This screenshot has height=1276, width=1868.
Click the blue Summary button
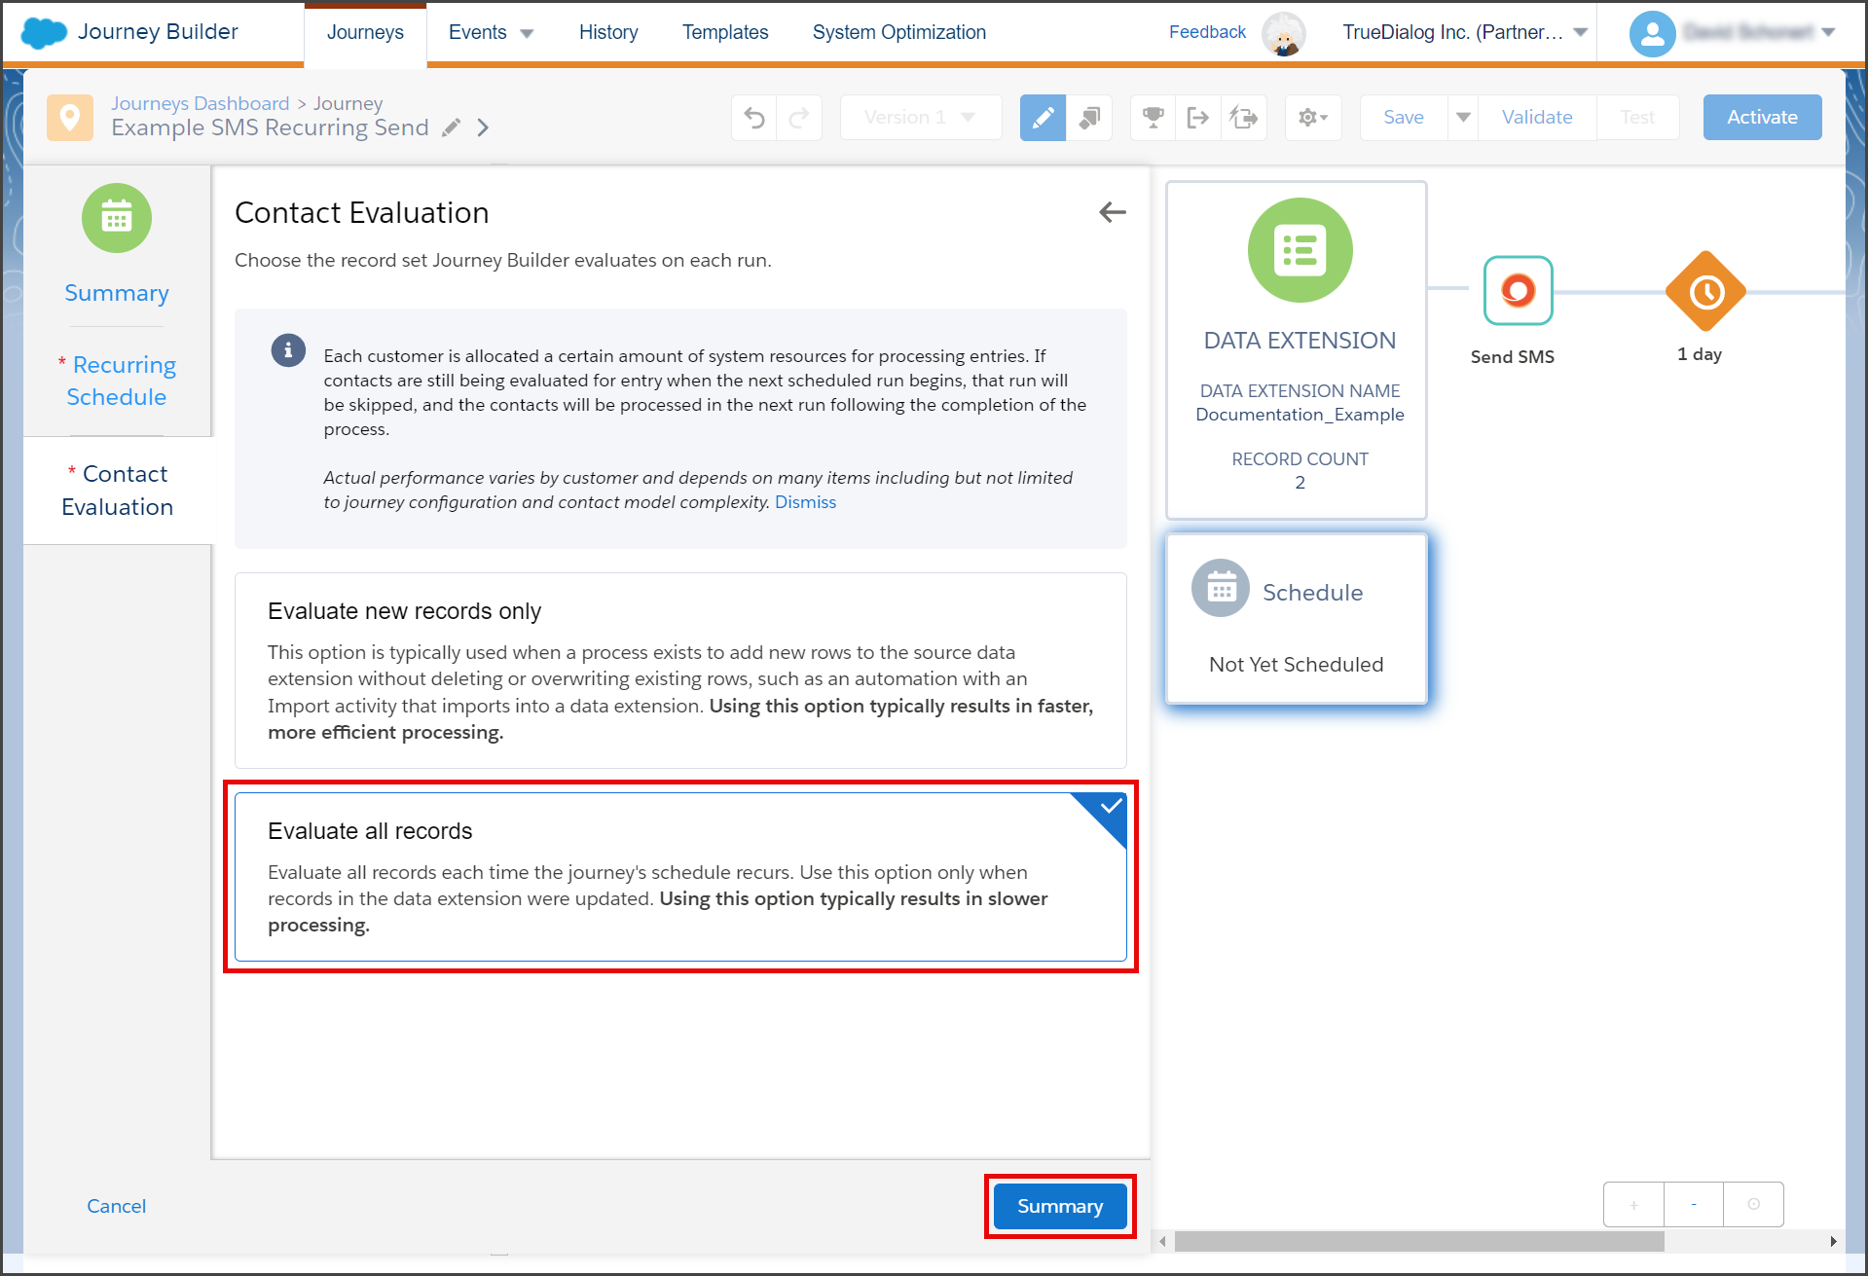pos(1060,1206)
